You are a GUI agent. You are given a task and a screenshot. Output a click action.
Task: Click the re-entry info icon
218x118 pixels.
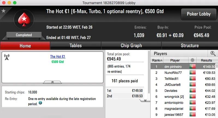click(x=40, y=103)
